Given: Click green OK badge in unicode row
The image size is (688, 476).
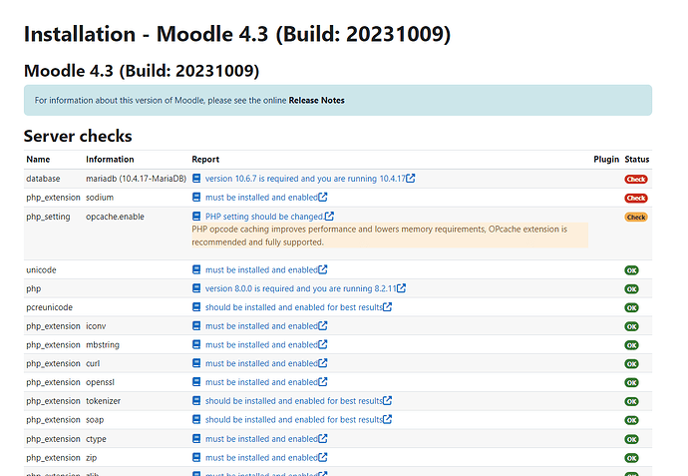Looking at the screenshot, I should (x=631, y=270).
